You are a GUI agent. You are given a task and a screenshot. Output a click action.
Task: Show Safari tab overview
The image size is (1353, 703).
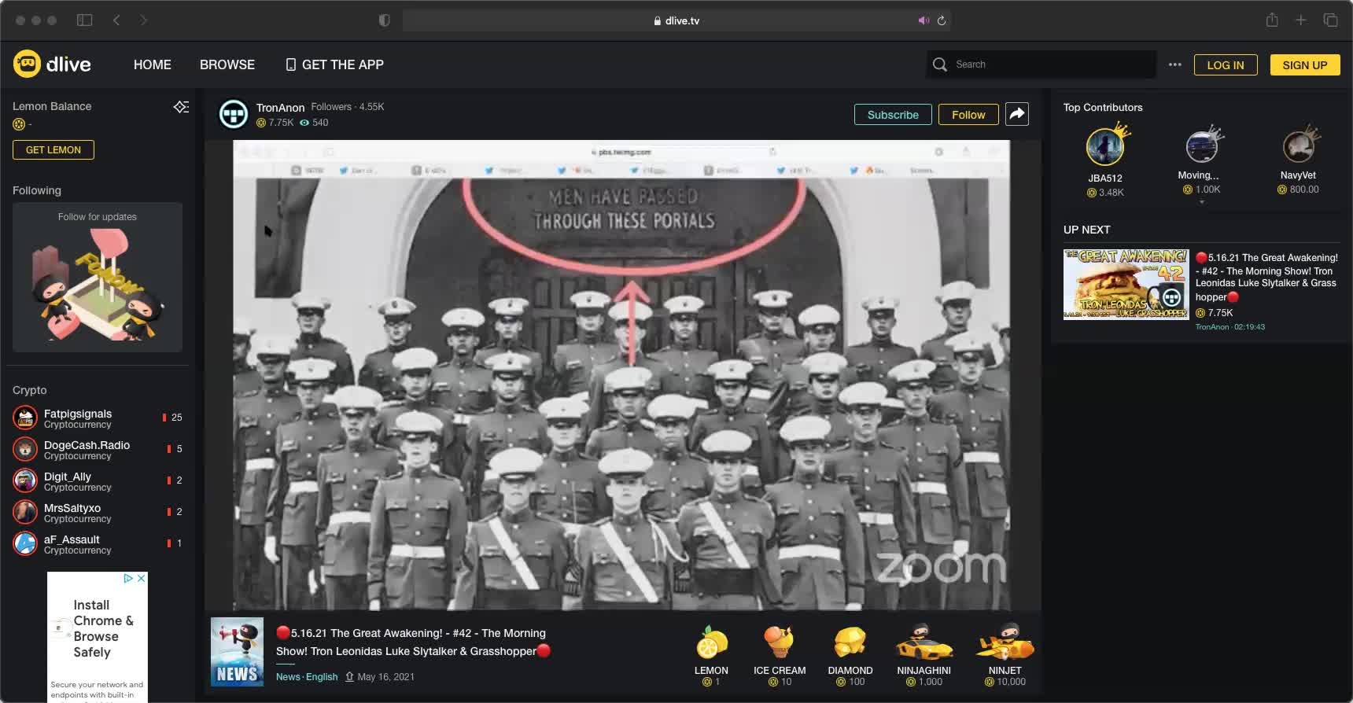[1330, 20]
